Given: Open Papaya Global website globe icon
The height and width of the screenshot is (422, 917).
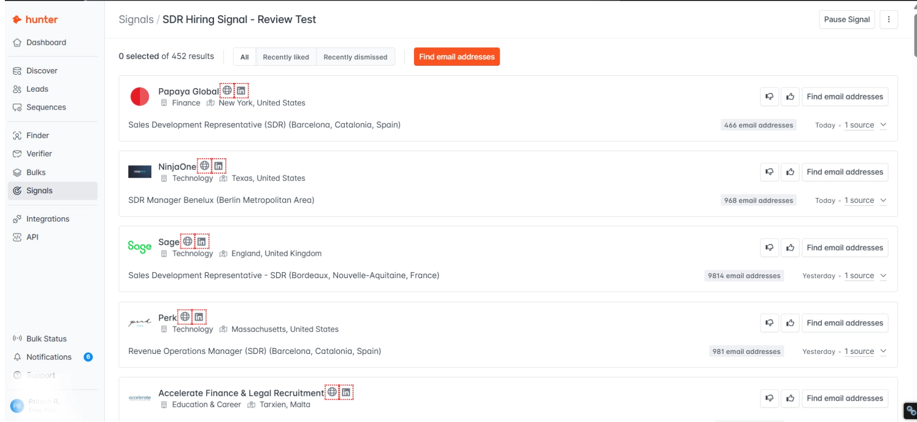Looking at the screenshot, I should pyautogui.click(x=227, y=90).
